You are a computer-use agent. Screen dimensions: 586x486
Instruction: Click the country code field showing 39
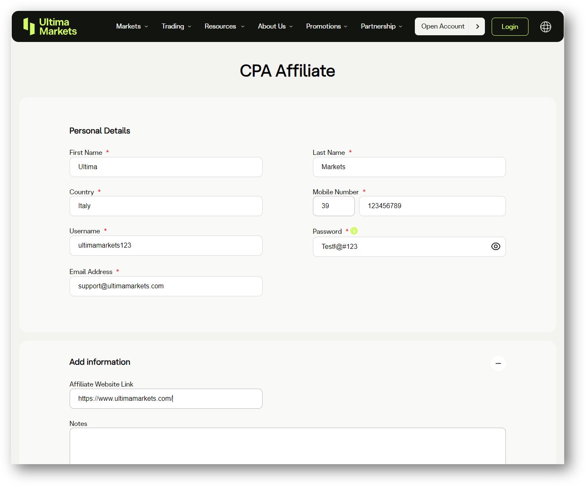(334, 206)
